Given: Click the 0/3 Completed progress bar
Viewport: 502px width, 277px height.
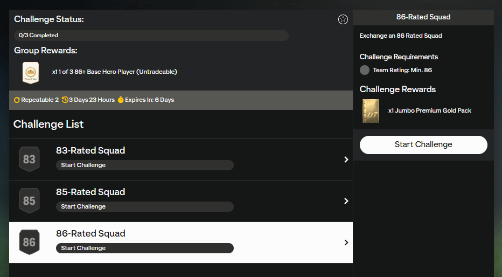Looking at the screenshot, I should tap(151, 36).
